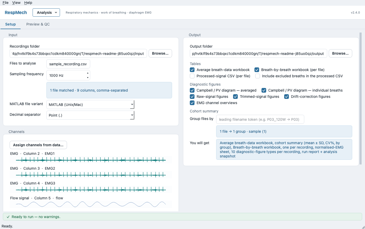Image resolution: width=365 pixels, height=229 pixels.
Task: Open the View menu
Action: [x=16, y=3]
